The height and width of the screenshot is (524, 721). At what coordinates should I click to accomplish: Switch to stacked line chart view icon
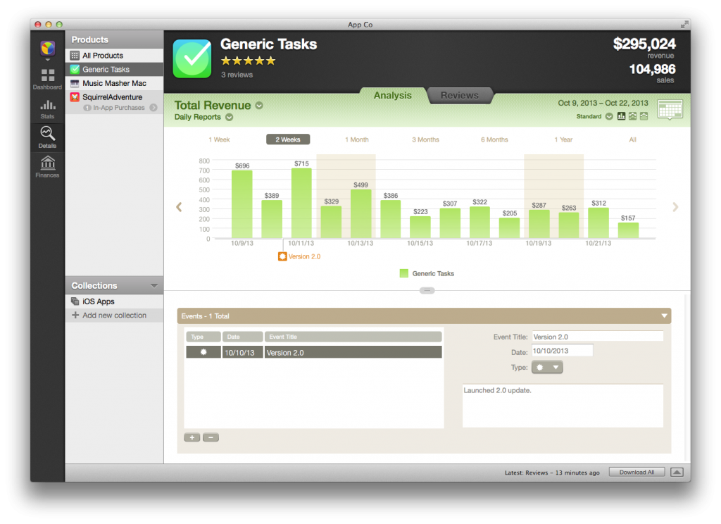(633, 116)
